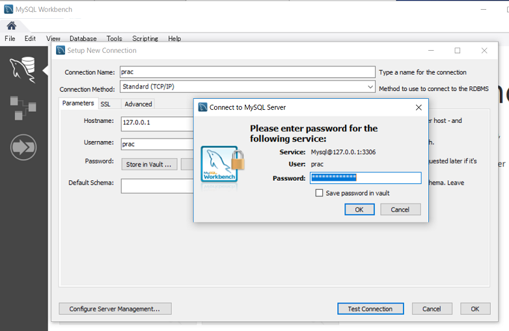Enable Save password in vault checkbox
The image size is (509, 331).
[x=319, y=193]
